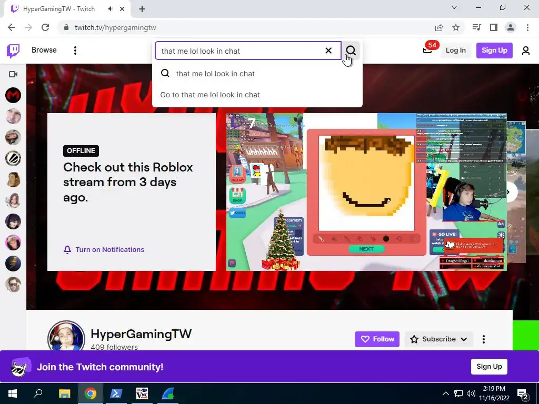The image size is (539, 404).
Task: Click the Twitch logo home icon
Action: (13, 51)
